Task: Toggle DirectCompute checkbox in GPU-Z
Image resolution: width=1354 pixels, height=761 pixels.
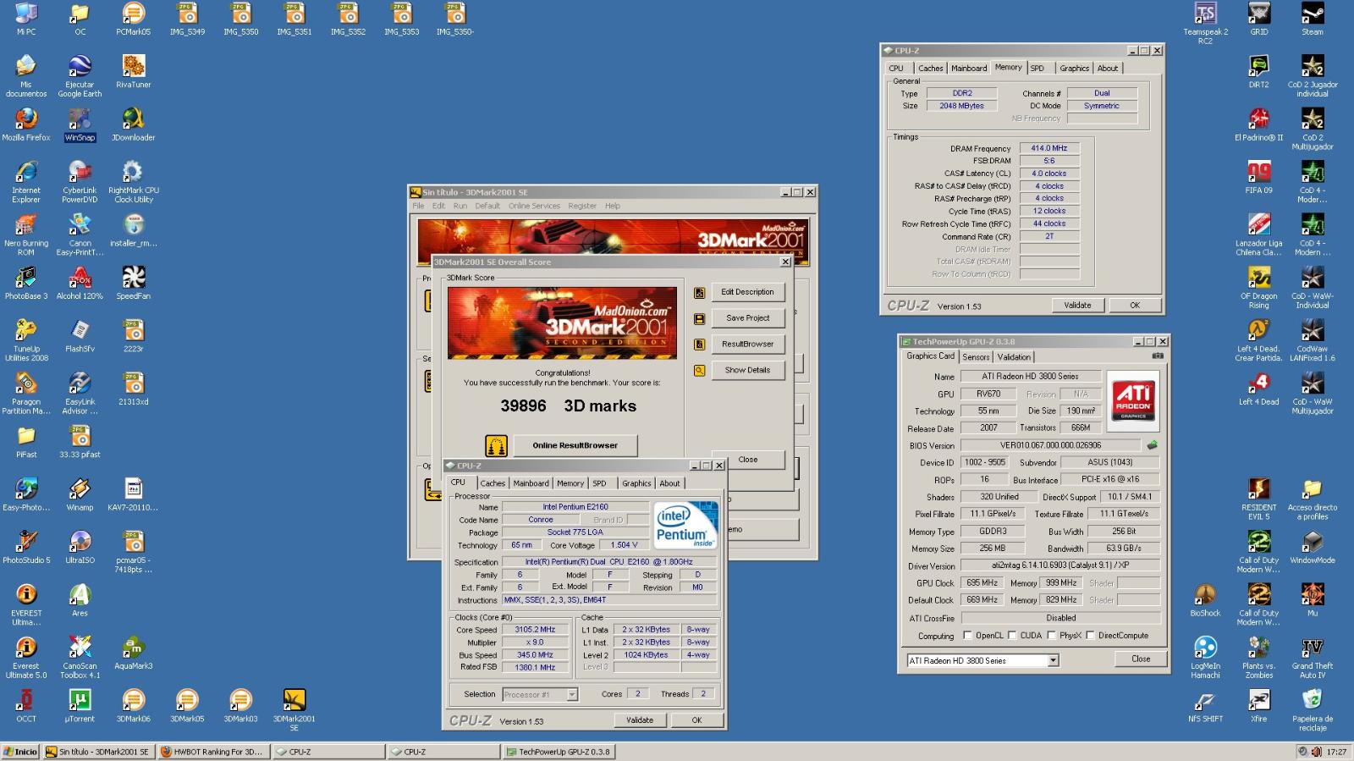Action: 1090,635
